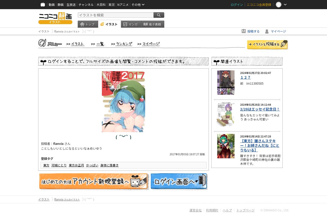Open the 静画 top navigation item
327x217 pixels.
pos(61,5)
